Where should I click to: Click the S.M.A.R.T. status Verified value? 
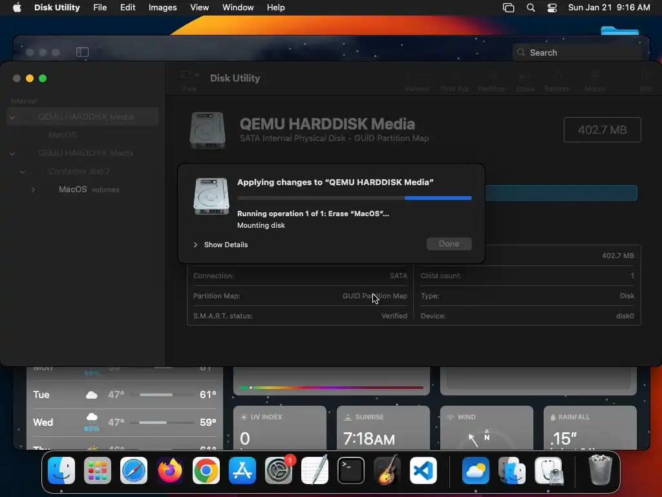tap(394, 316)
